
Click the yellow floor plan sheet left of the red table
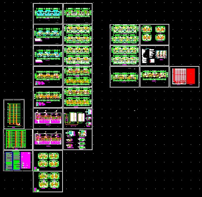point(154,77)
